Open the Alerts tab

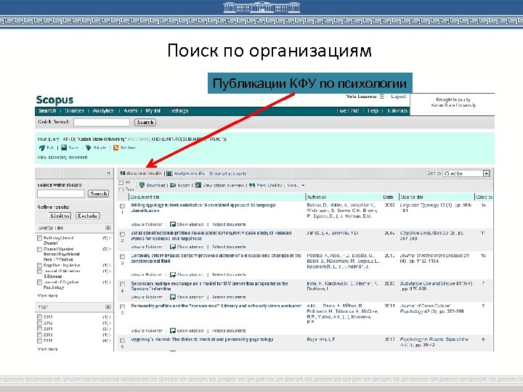(131, 110)
